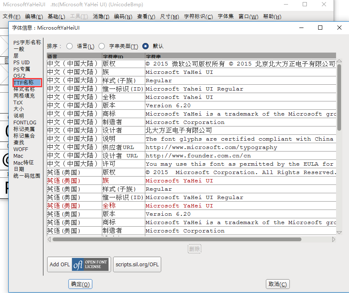349x293 pixels.
Task: Open the 标记集合 section
Action: (24, 136)
